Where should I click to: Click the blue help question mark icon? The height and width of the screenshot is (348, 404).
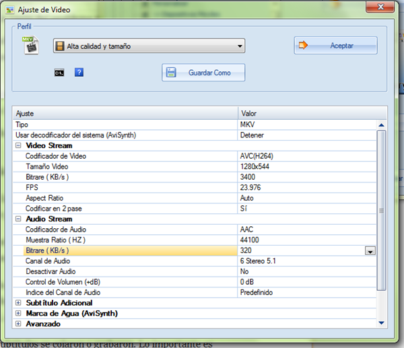[x=79, y=72]
